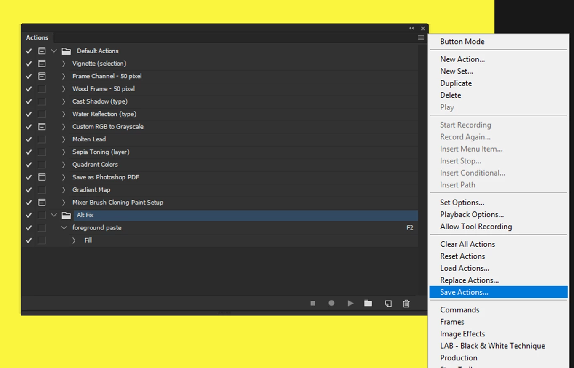The image size is (574, 368).
Task: Expand the Vignette (selection) action
Action: 64,64
